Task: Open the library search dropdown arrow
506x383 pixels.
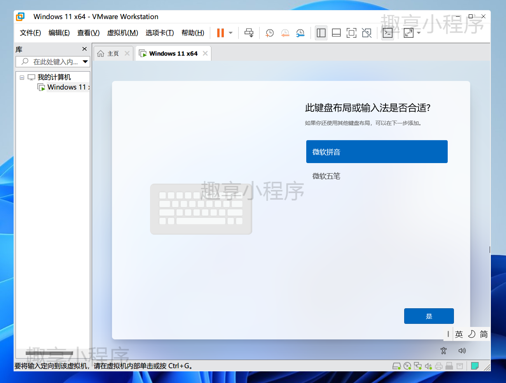Action: point(85,61)
